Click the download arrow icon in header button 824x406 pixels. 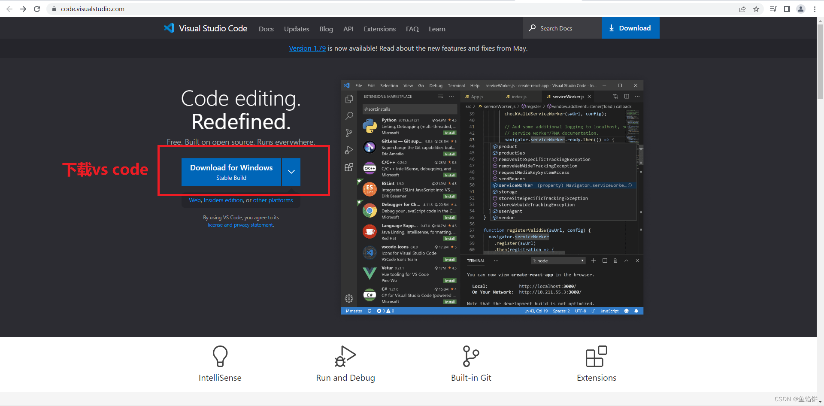(612, 28)
